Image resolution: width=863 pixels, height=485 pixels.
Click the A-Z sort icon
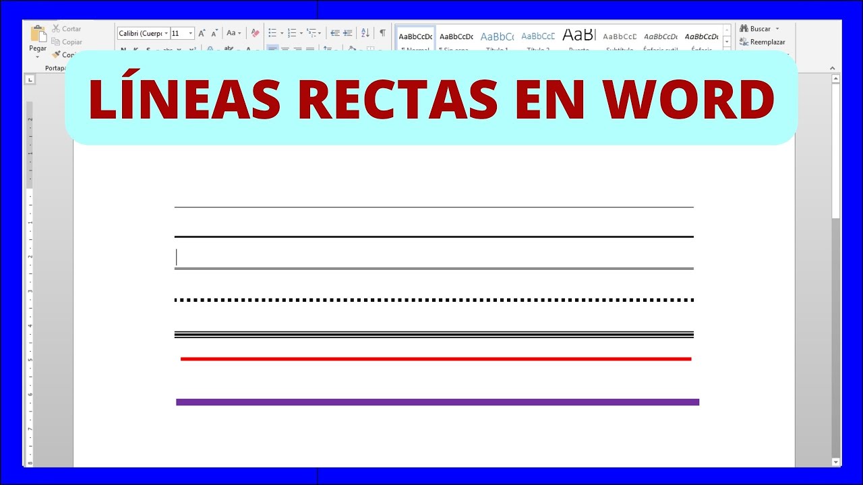click(x=365, y=33)
